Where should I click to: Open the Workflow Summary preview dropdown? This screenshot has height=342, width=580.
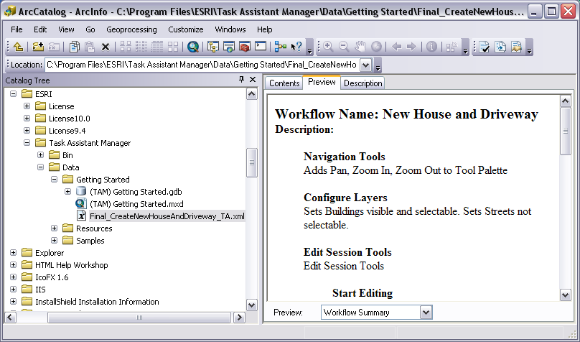point(426,313)
